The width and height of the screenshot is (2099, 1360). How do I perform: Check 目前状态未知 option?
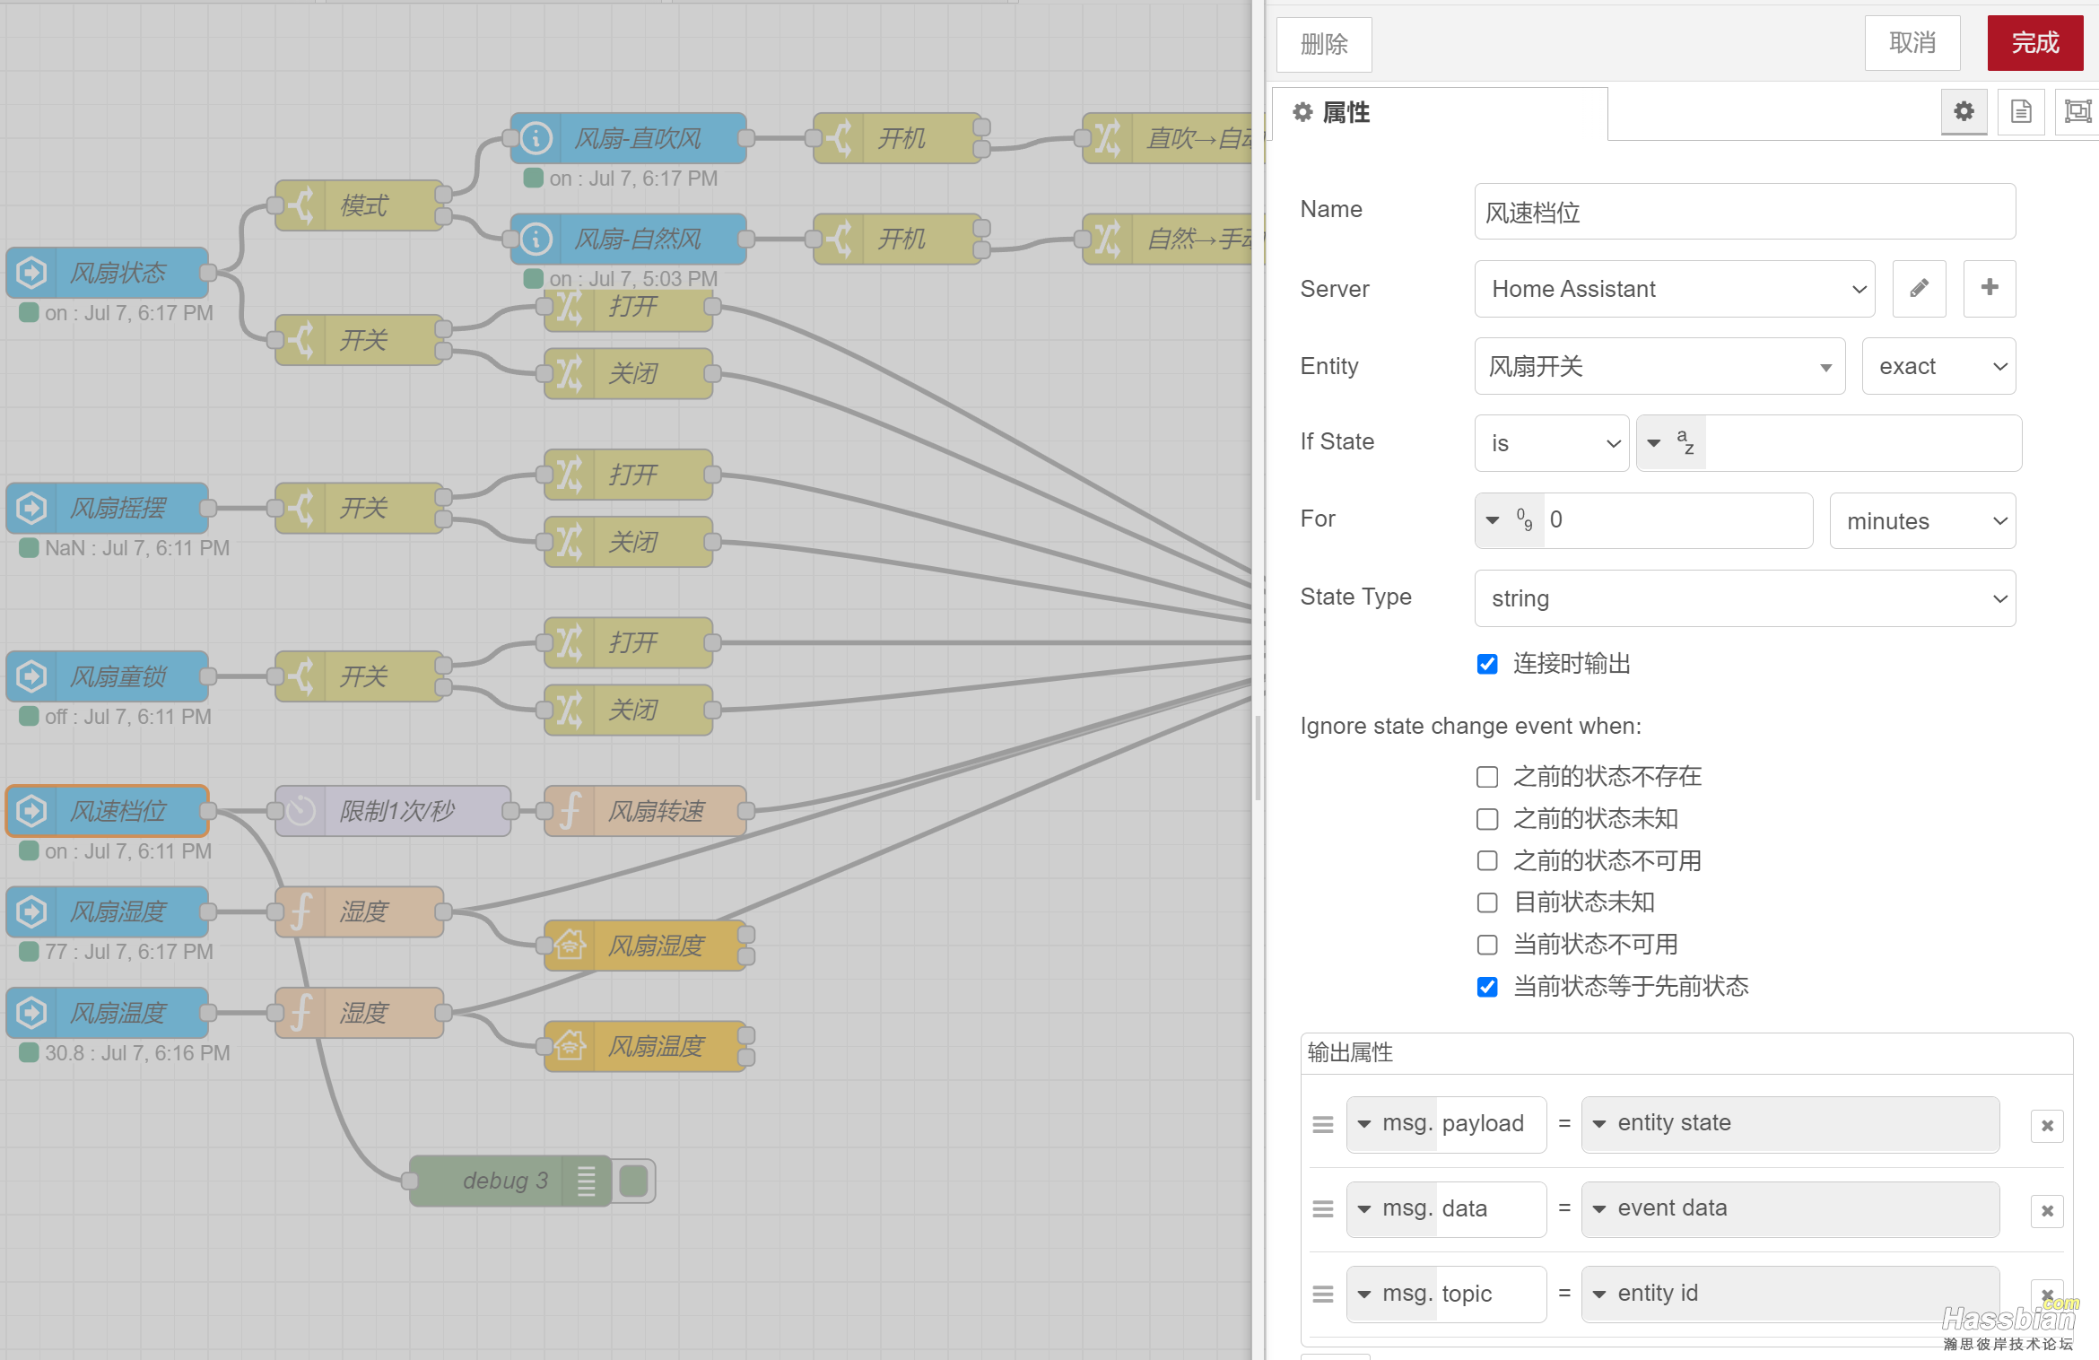click(1487, 902)
